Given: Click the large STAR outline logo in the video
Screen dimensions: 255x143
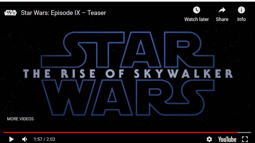Looking at the screenshot, I should (x=128, y=50).
